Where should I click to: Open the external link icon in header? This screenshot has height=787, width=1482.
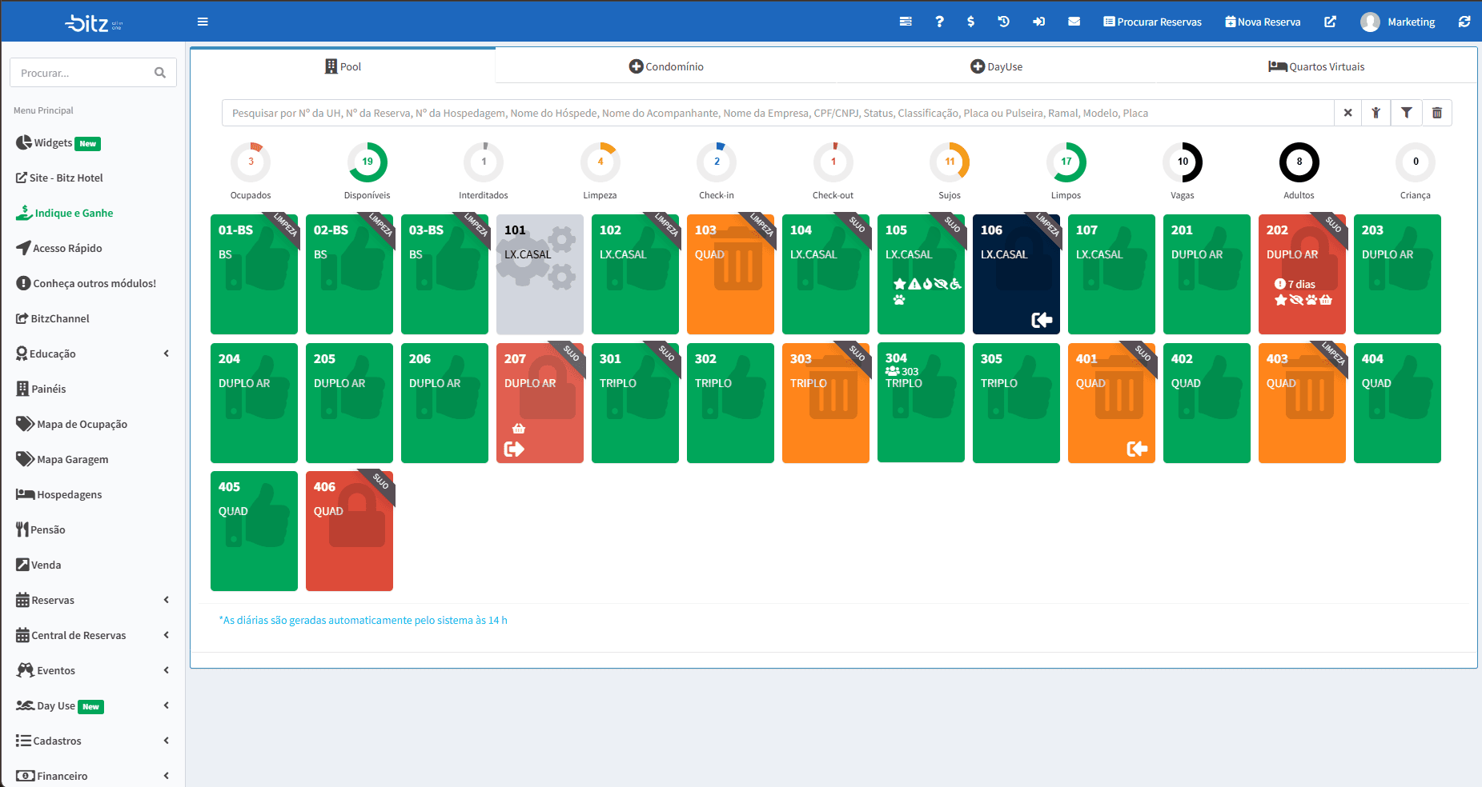(x=1330, y=22)
